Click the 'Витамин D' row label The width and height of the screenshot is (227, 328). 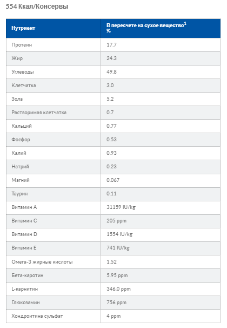click(x=24, y=234)
